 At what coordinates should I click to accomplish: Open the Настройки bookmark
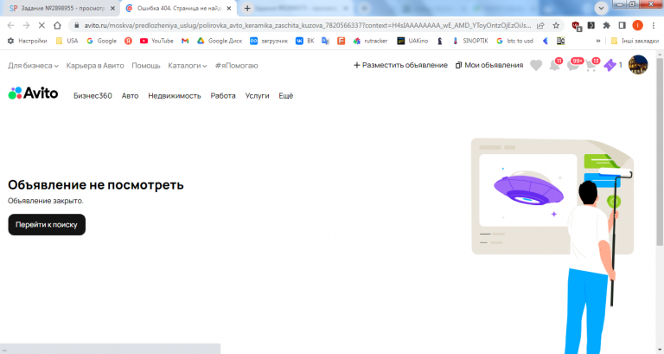point(28,41)
